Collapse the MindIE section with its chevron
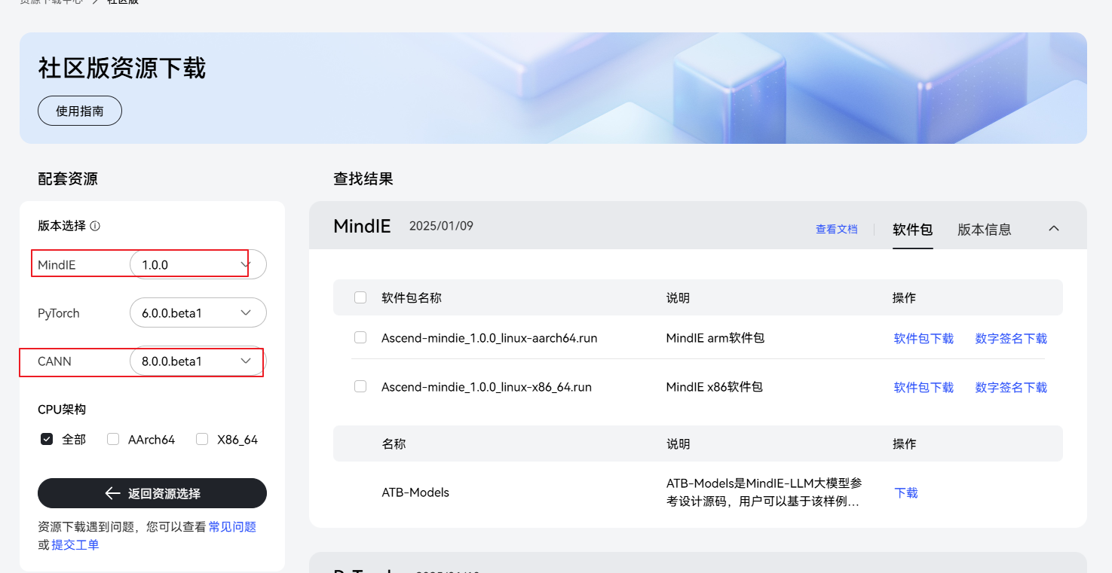1112x573 pixels. coord(1054,228)
